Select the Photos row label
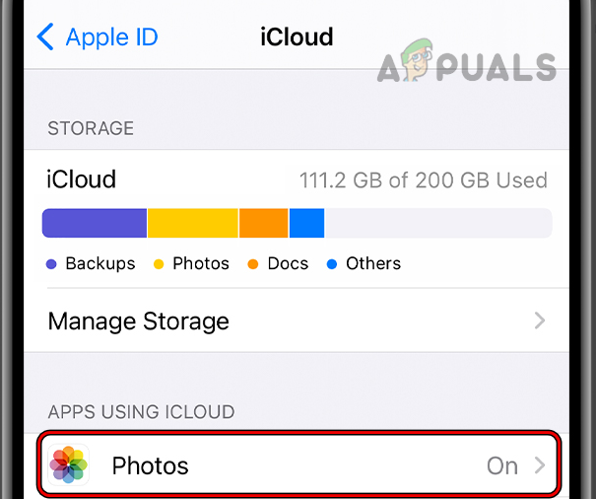Screen dimensions: 596x499 (x=150, y=465)
